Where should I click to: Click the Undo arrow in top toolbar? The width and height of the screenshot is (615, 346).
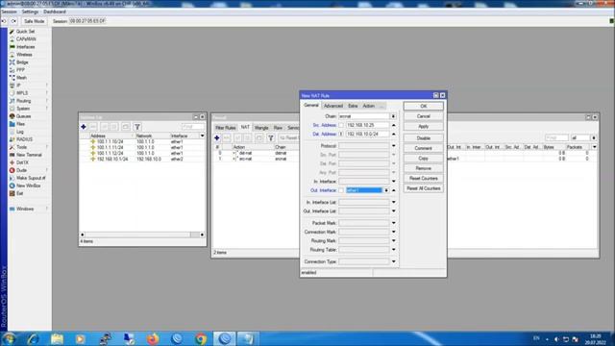(x=4, y=21)
